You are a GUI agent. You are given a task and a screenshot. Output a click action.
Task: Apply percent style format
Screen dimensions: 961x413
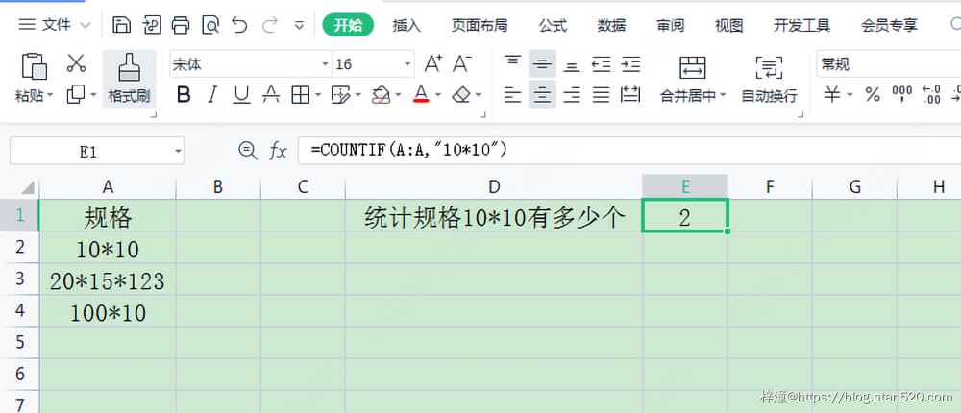point(873,95)
